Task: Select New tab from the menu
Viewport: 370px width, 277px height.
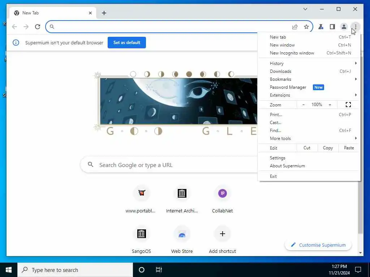Action: [x=309, y=37]
